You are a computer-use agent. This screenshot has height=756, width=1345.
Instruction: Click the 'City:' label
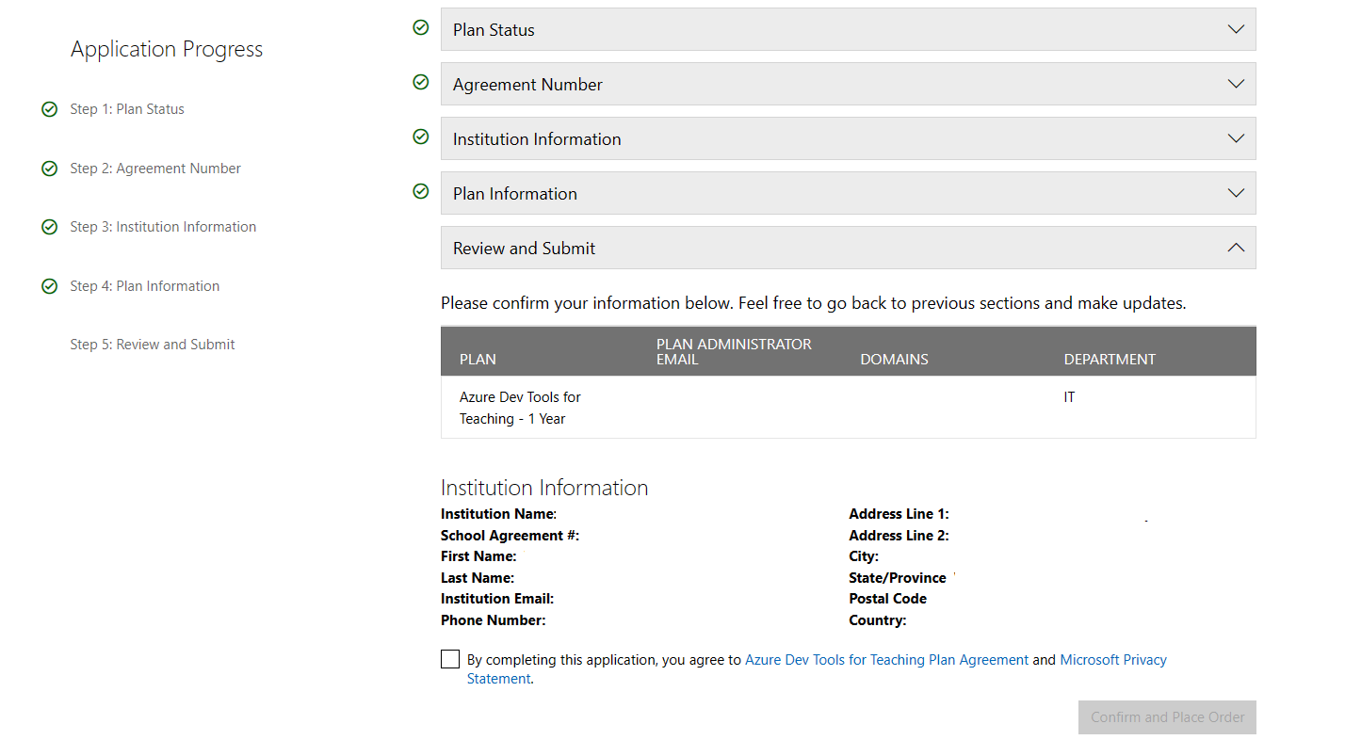(x=864, y=556)
